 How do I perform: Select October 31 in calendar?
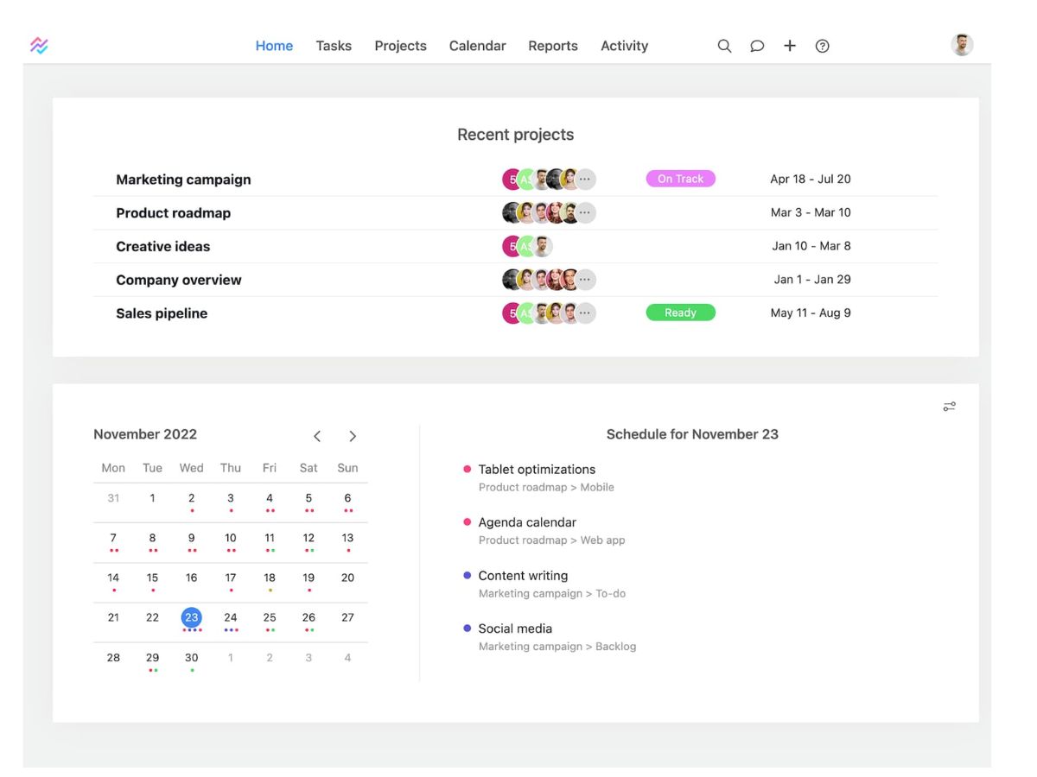click(x=113, y=498)
